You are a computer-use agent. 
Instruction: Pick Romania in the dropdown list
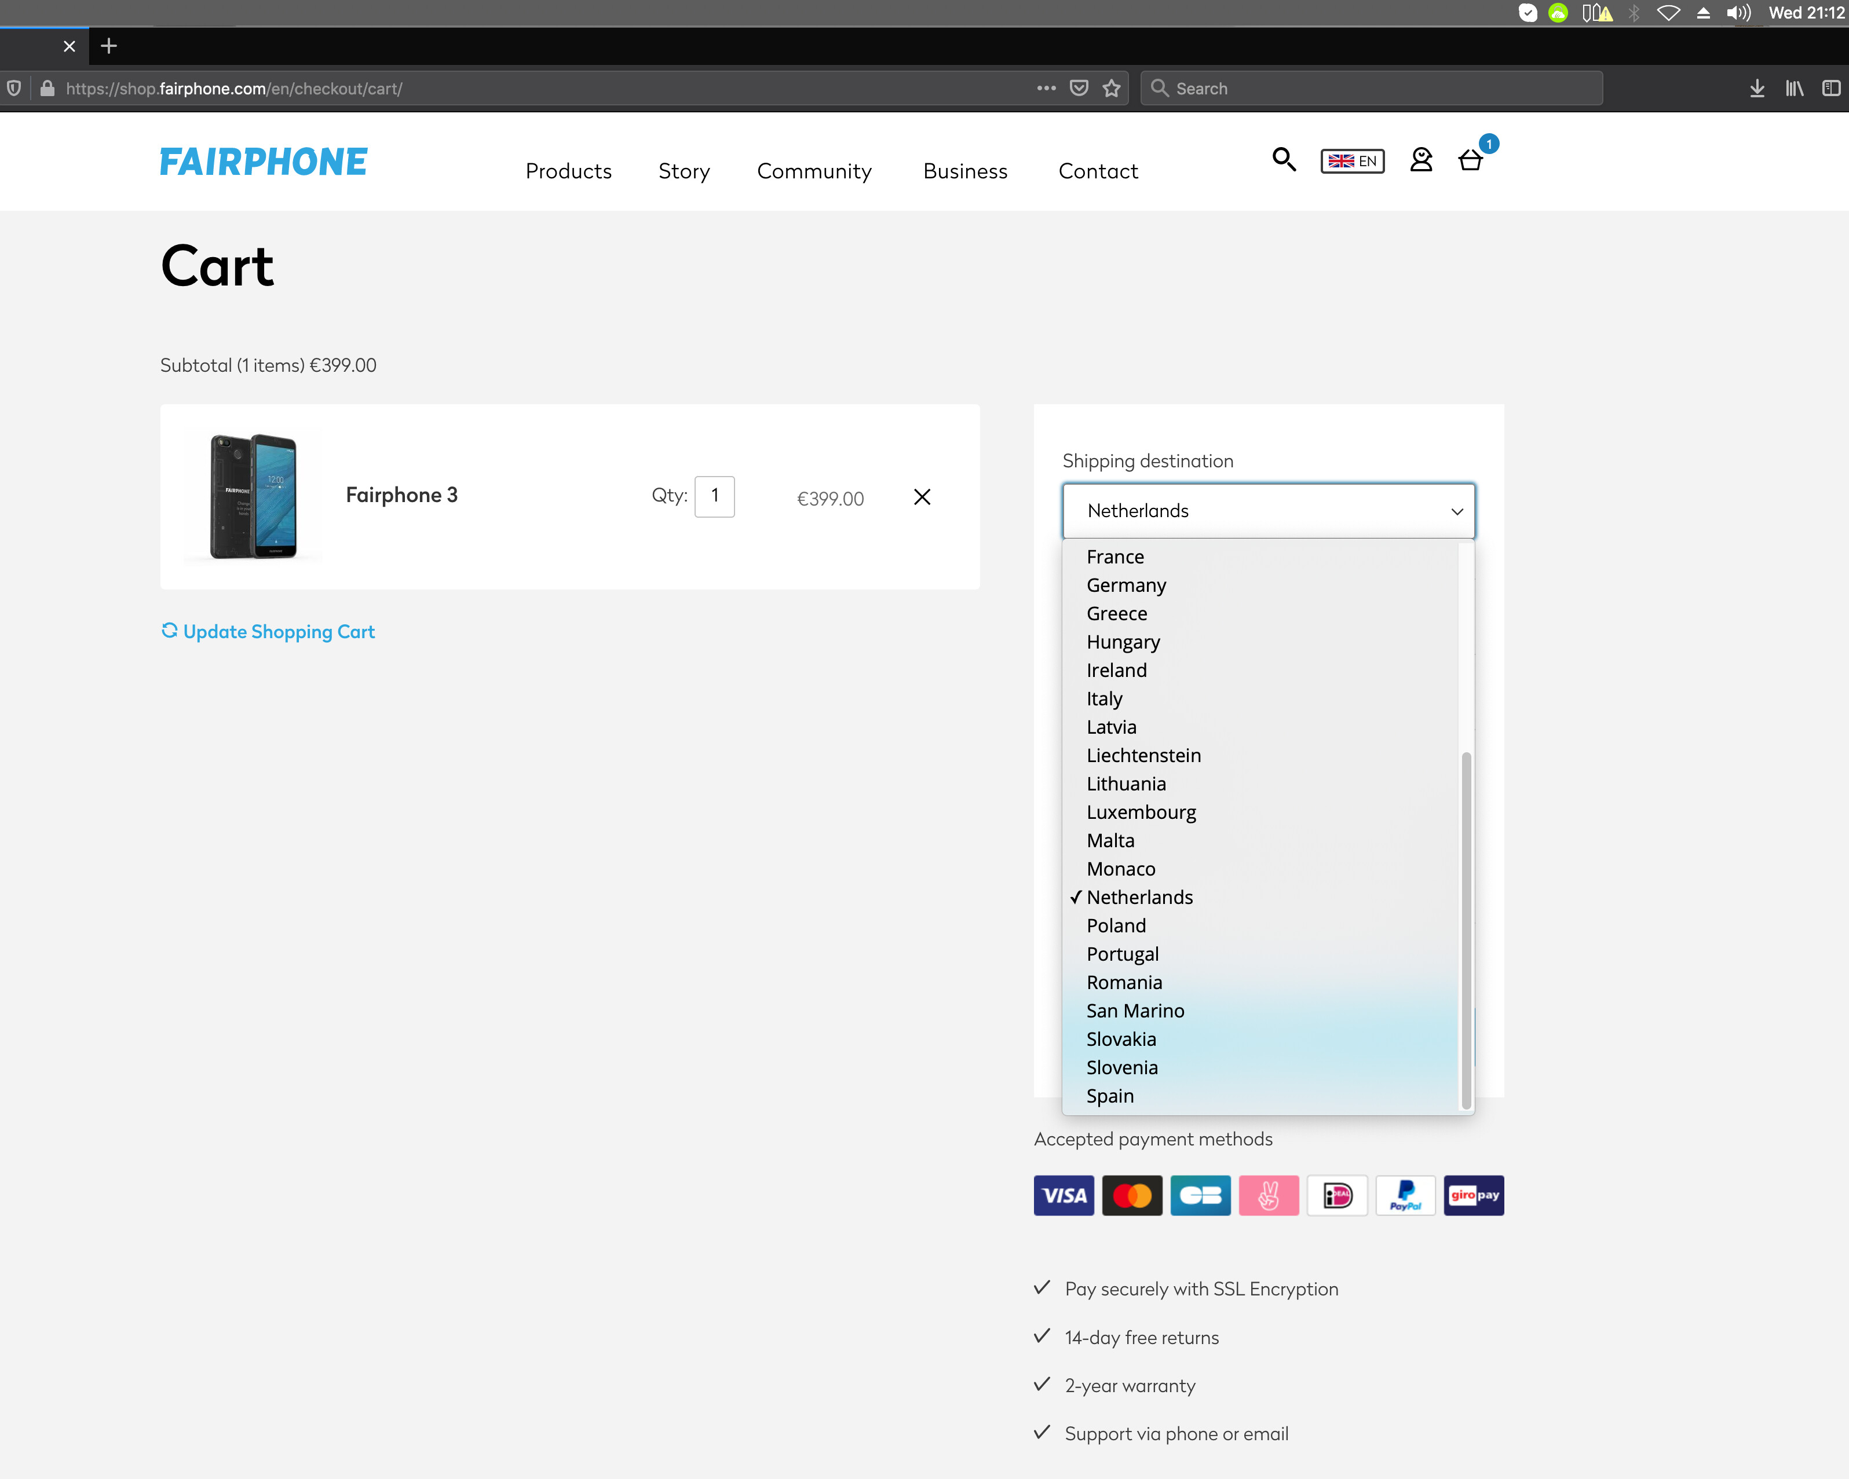pos(1259,983)
